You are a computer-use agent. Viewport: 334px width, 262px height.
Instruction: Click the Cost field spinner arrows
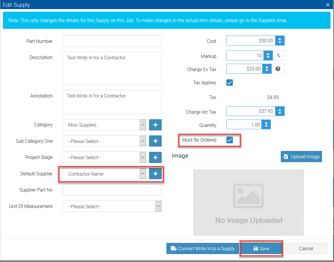(x=280, y=41)
